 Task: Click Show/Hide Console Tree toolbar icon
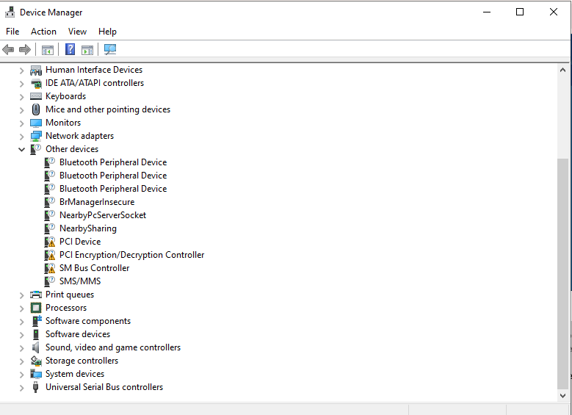(x=48, y=50)
